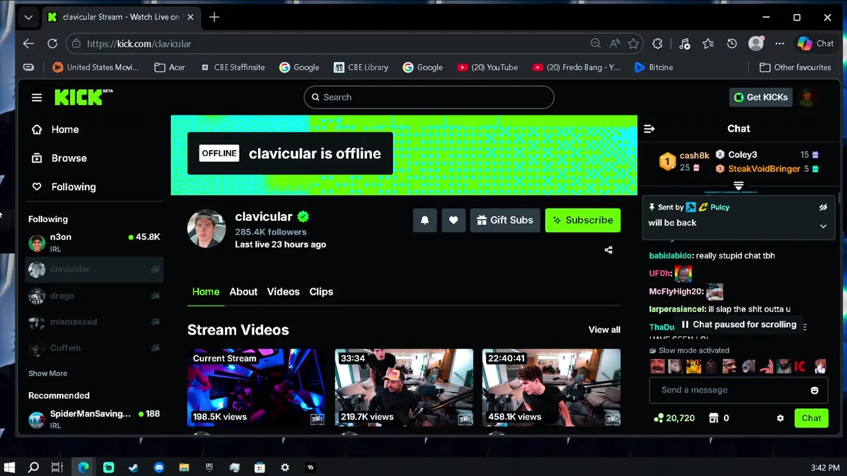The width and height of the screenshot is (847, 476).
Task: Open a new browser tab
Action: tap(214, 17)
